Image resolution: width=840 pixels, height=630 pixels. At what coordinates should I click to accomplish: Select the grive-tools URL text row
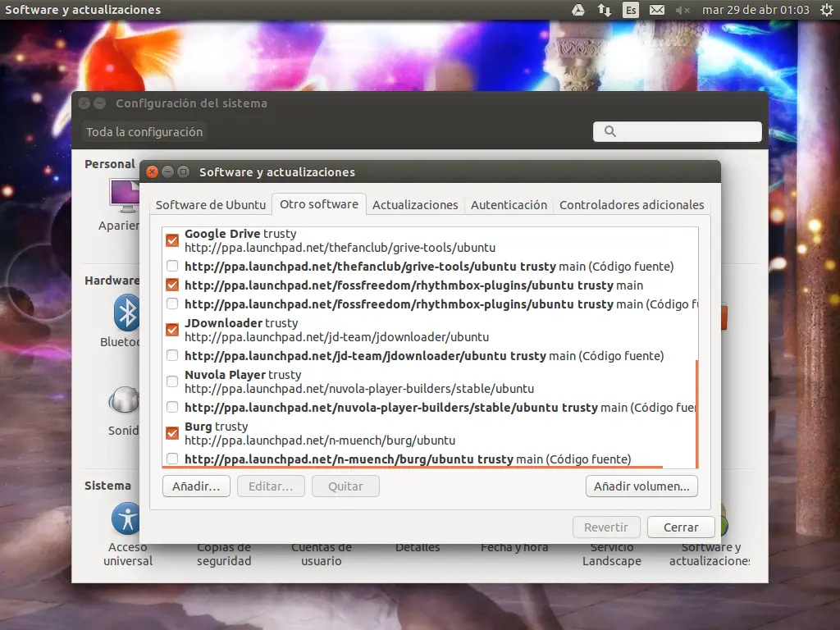pos(340,248)
